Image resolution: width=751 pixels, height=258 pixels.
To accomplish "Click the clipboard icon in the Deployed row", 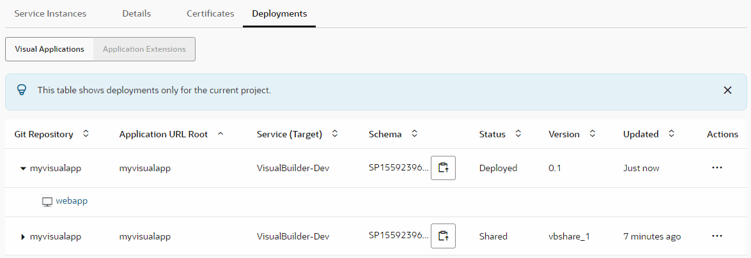I will click(x=443, y=168).
